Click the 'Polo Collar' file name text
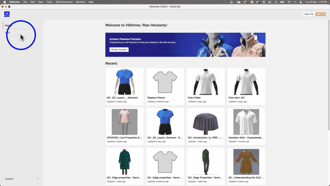The image size is (330, 186). pos(194,98)
